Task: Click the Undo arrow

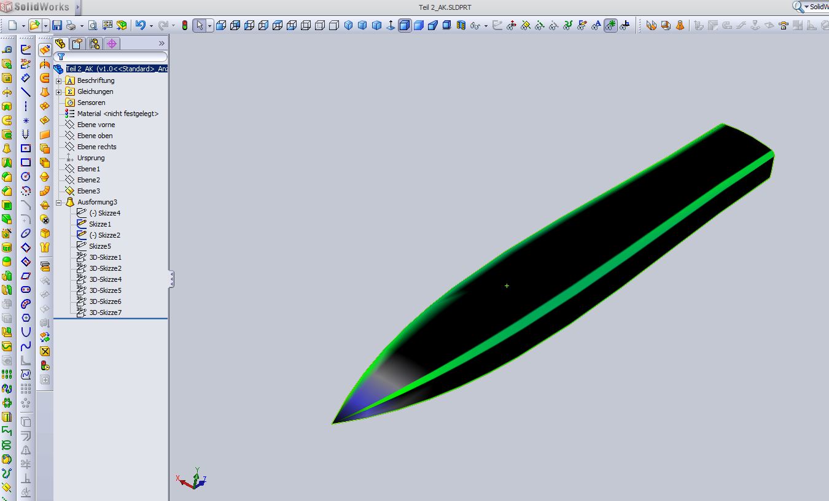Action: pyautogui.click(x=141, y=25)
